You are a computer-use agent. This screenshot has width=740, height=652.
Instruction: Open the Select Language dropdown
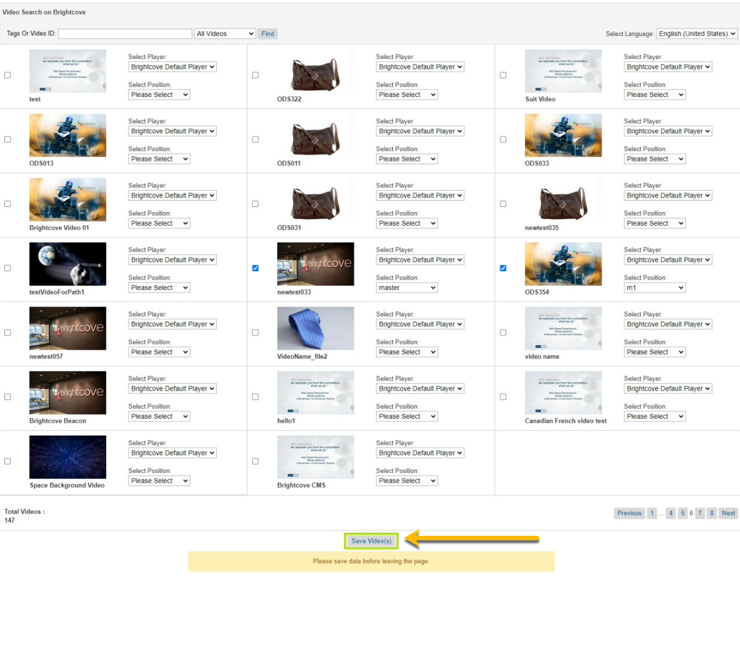click(696, 33)
